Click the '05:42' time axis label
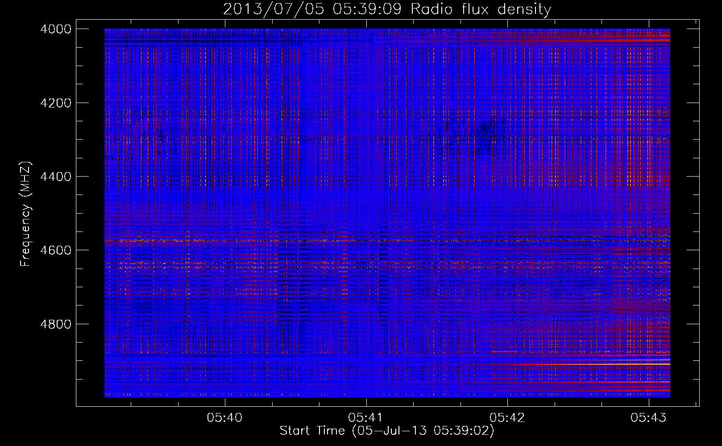 point(507,417)
